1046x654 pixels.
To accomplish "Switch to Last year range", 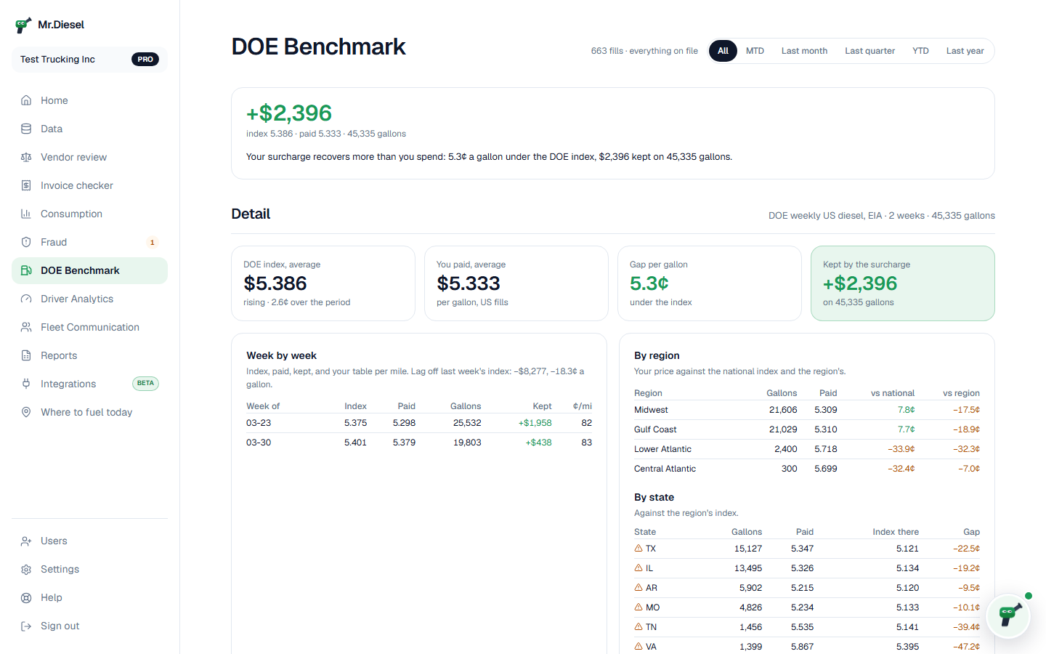I will click(x=965, y=51).
